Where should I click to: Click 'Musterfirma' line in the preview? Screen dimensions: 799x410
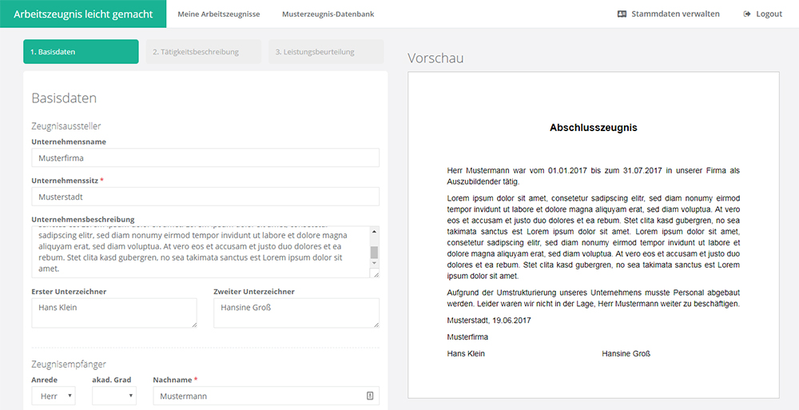pyautogui.click(x=467, y=336)
